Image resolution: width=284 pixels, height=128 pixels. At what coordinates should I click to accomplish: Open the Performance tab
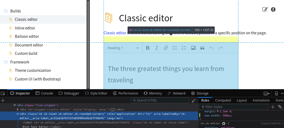coord(125,93)
